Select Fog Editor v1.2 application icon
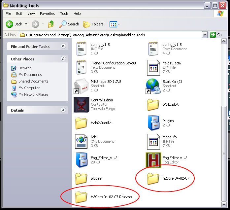Viewport: 230px width, 210px height. point(153,160)
